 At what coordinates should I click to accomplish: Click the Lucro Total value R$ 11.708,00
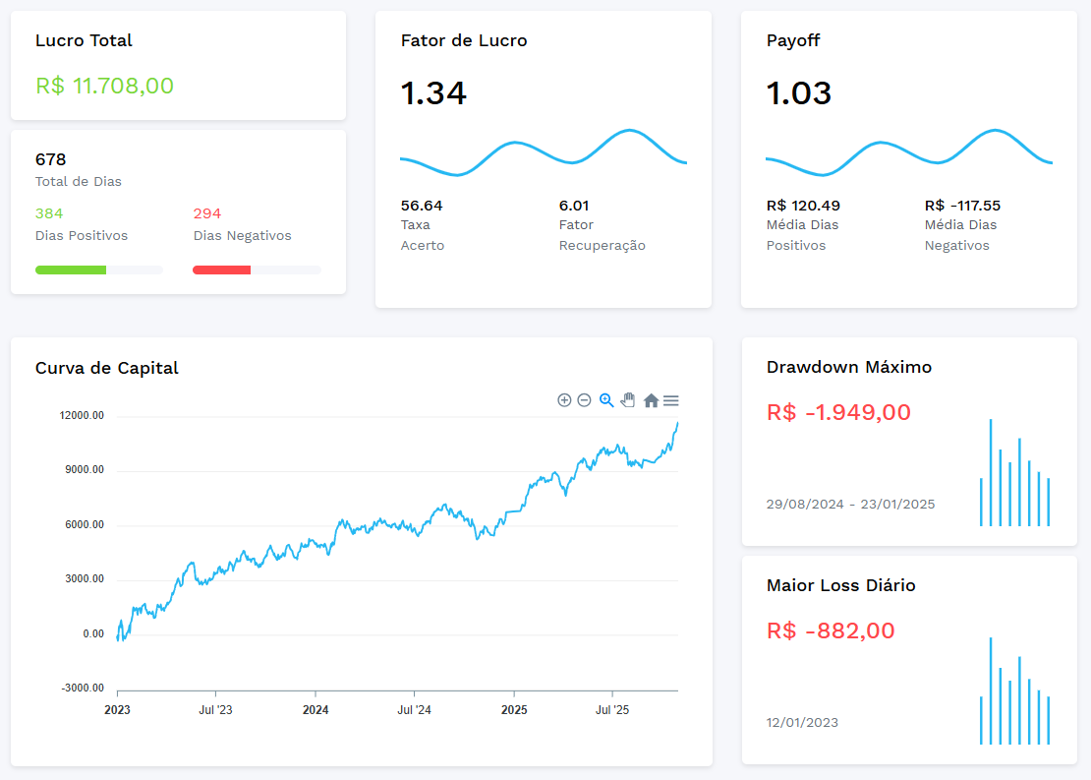click(105, 86)
